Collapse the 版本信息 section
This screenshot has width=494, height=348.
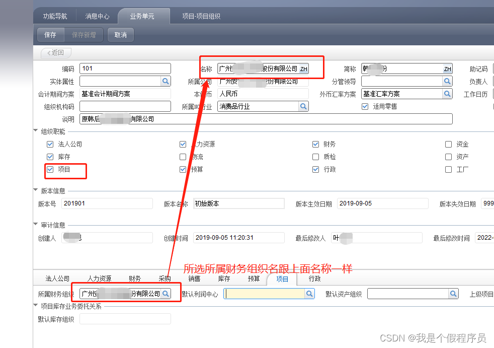(36, 189)
